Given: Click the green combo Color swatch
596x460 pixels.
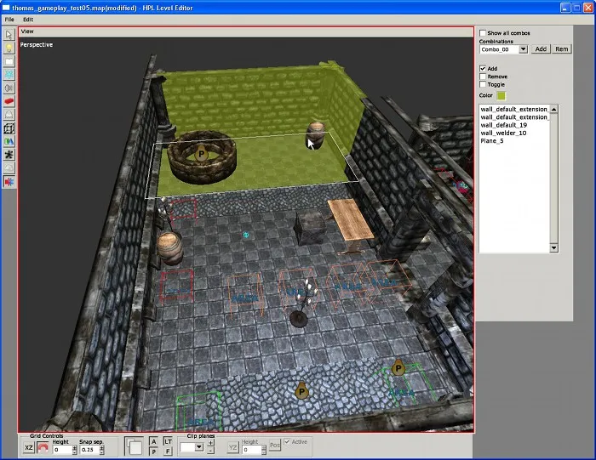Looking at the screenshot, I should [501, 95].
